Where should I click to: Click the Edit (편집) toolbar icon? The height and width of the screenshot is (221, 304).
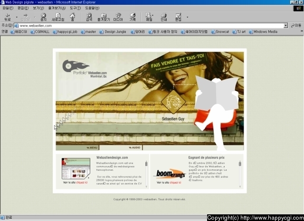[178, 17]
